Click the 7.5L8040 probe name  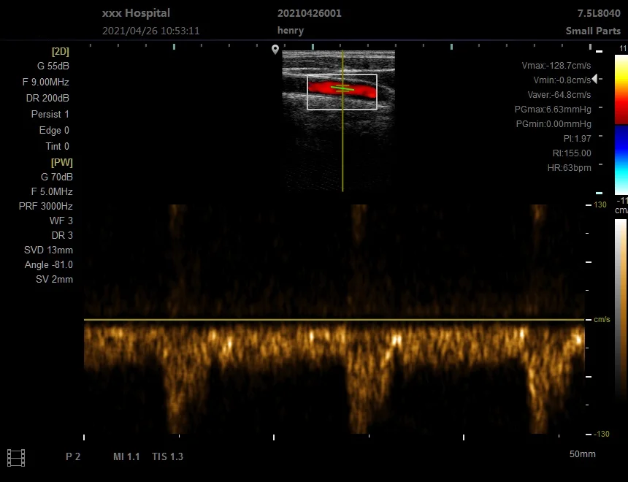(x=599, y=13)
